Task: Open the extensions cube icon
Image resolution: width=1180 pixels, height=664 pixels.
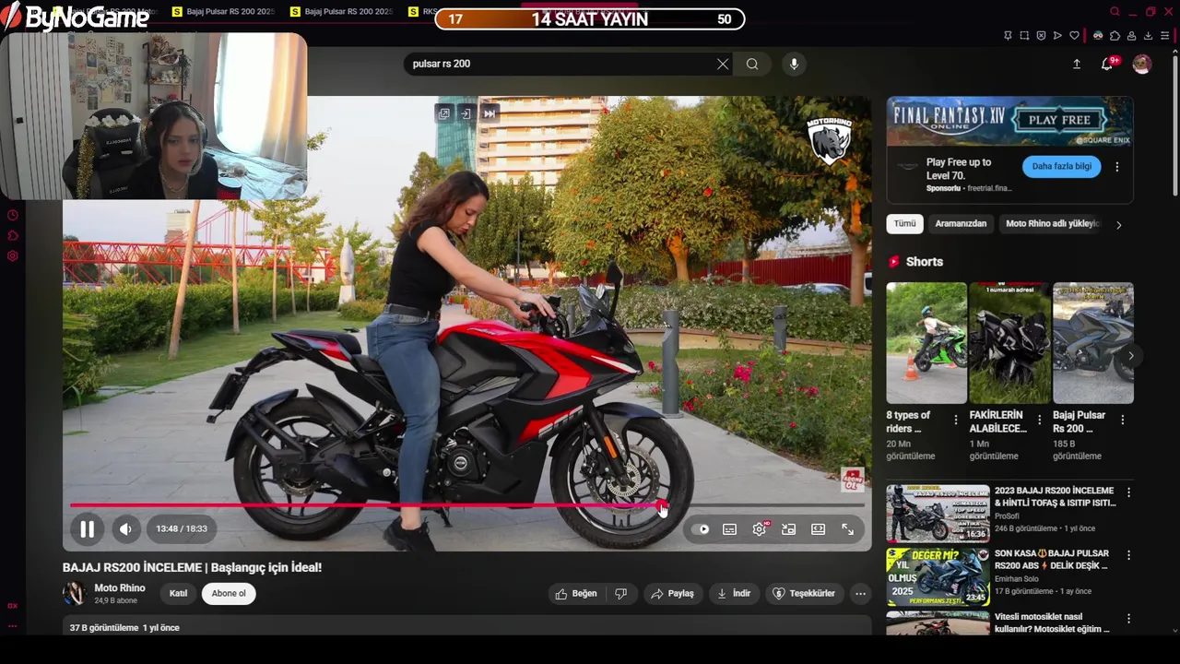Action: click(1115, 36)
